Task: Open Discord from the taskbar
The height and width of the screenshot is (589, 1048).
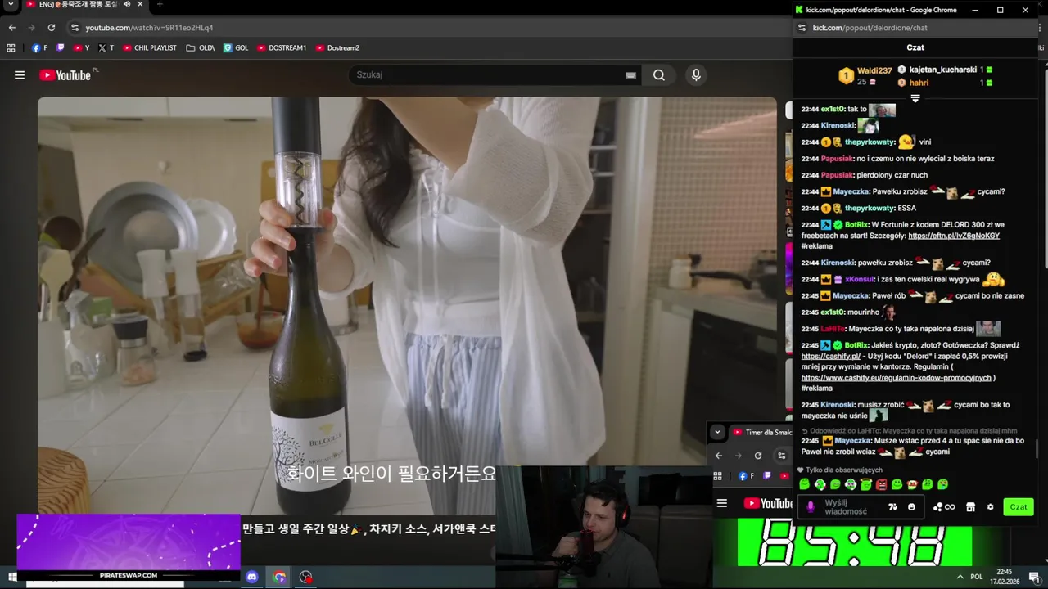Action: click(252, 577)
